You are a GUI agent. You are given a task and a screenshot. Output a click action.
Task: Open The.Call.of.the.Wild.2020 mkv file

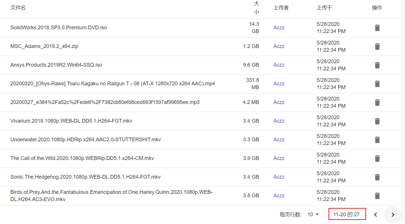coord(82,158)
